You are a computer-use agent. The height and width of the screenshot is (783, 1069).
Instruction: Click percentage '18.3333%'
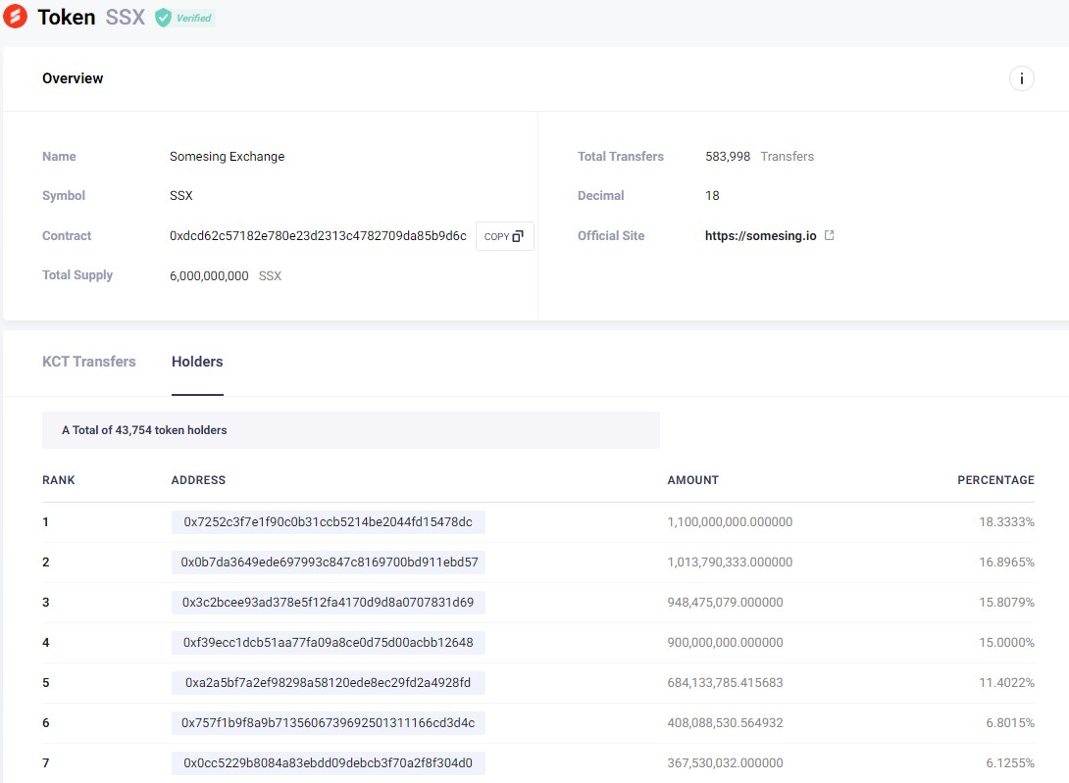click(x=1006, y=522)
